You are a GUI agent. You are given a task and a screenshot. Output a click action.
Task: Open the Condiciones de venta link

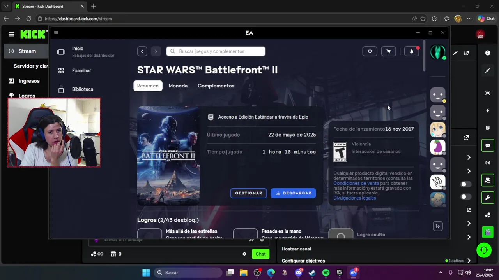(356, 183)
